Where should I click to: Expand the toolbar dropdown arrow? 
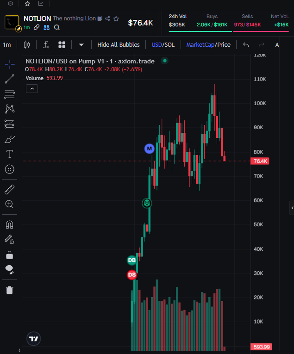tap(81, 45)
